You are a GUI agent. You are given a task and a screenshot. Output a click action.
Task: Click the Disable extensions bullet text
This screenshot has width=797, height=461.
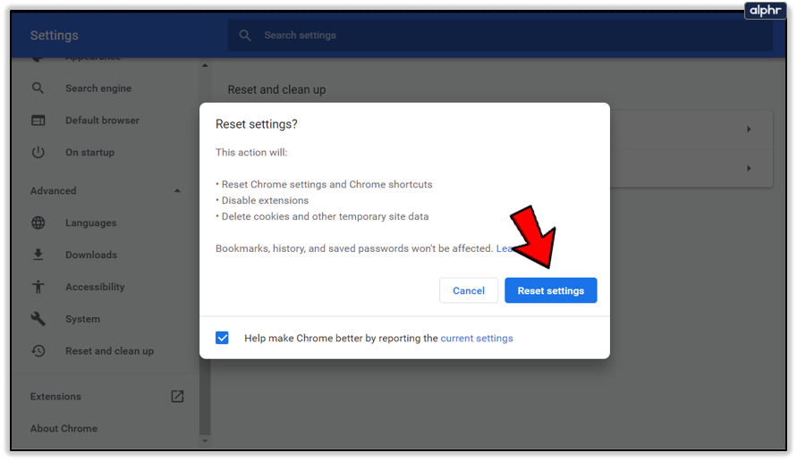pyautogui.click(x=265, y=200)
